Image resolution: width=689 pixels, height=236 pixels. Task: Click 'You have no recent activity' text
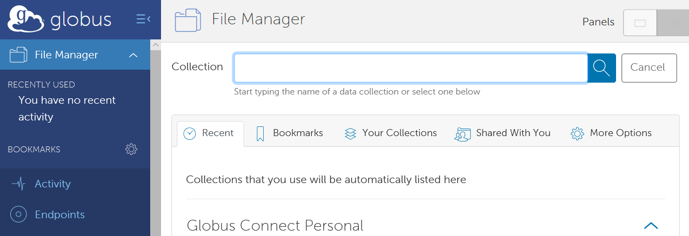pyautogui.click(x=67, y=109)
